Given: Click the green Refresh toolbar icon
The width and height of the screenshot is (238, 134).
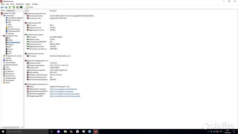Looking at the screenshot, I should (x=13, y=7).
